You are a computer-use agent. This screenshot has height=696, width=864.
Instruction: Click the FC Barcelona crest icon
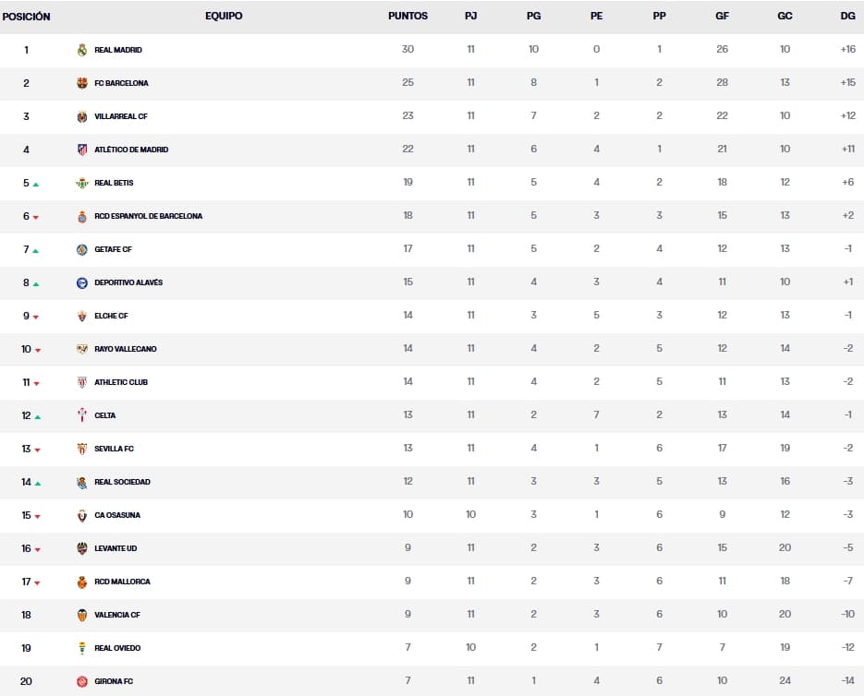(x=82, y=83)
